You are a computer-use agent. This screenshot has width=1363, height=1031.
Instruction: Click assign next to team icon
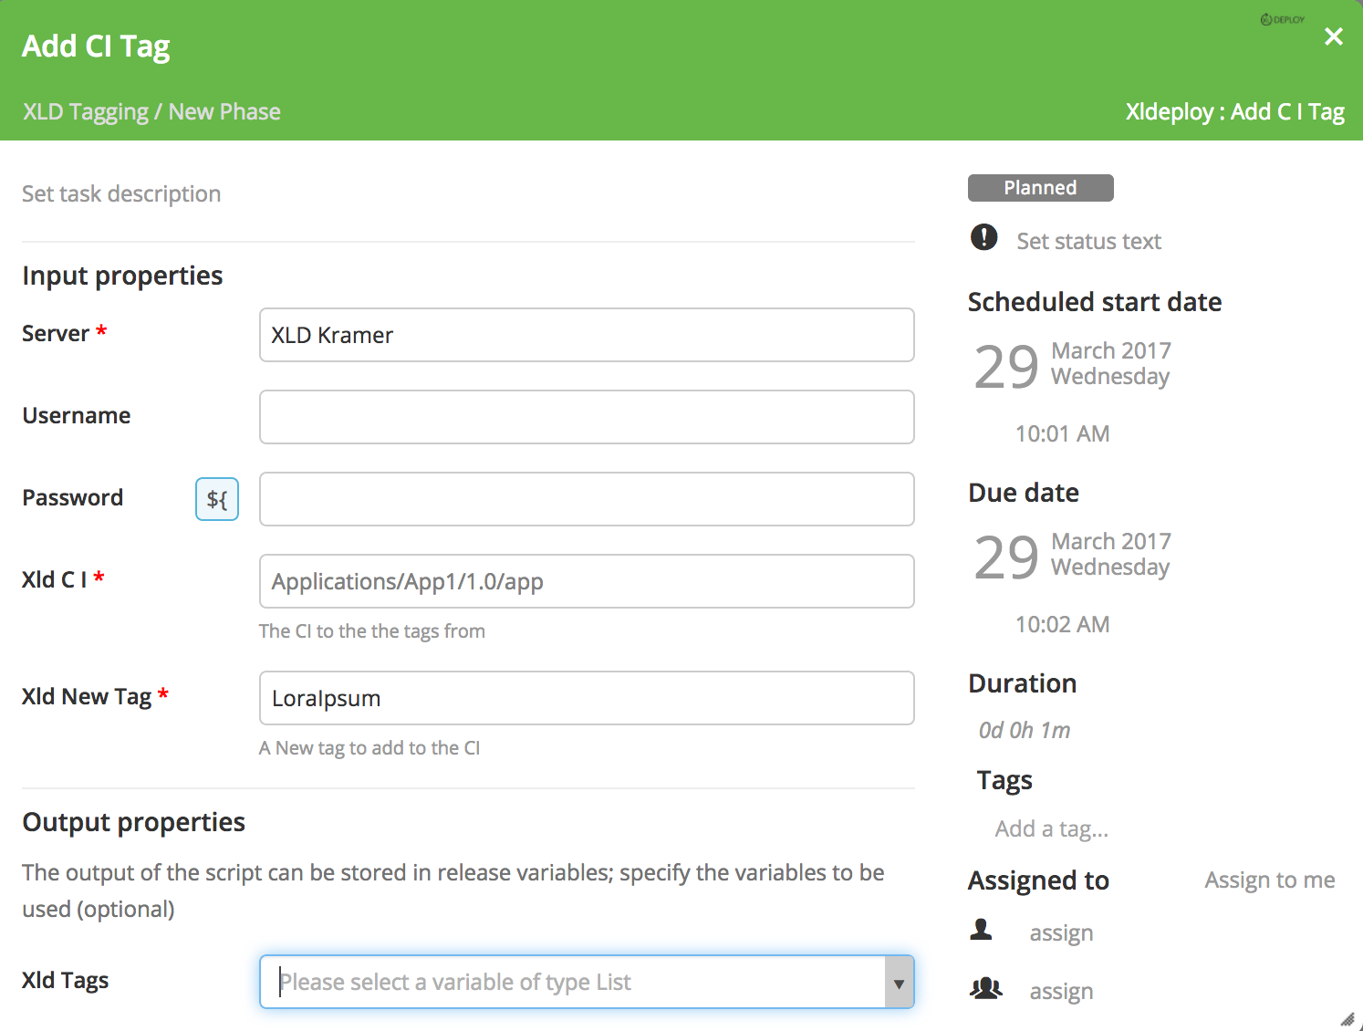[x=1061, y=992]
